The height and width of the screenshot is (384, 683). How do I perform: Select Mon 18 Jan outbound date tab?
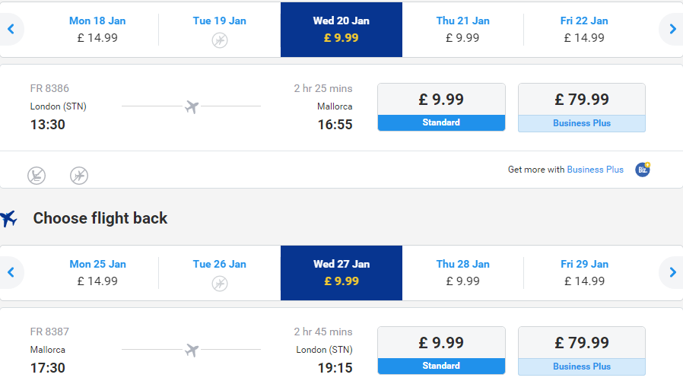[97, 29]
